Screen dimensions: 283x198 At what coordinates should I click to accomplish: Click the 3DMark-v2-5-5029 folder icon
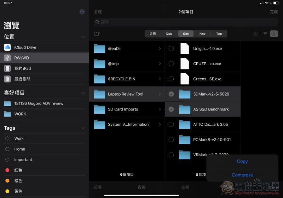[185, 94]
